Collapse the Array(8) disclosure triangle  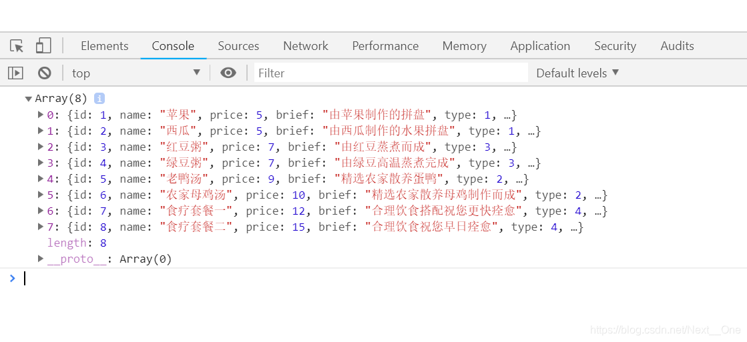point(28,99)
